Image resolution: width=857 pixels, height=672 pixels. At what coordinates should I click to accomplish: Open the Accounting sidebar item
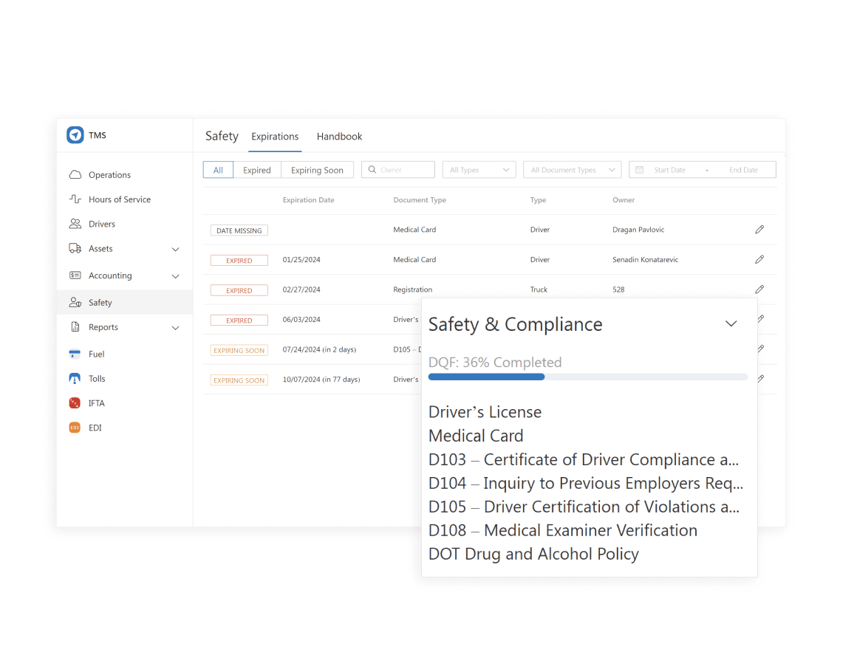110,275
